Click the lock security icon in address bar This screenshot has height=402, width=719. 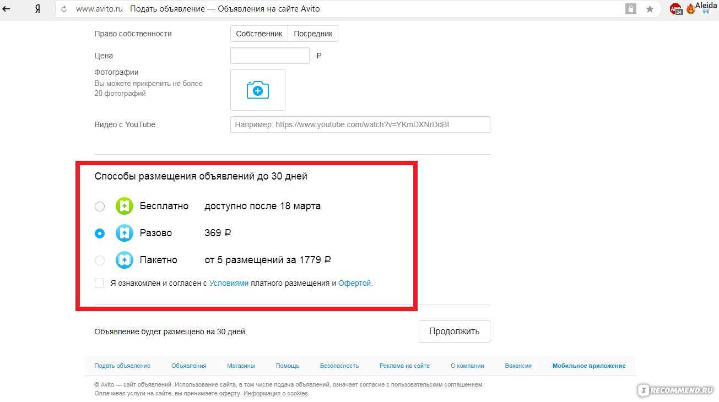(x=630, y=9)
